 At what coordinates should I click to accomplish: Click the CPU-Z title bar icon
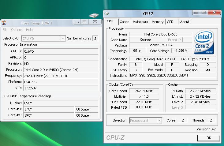(x=107, y=13)
